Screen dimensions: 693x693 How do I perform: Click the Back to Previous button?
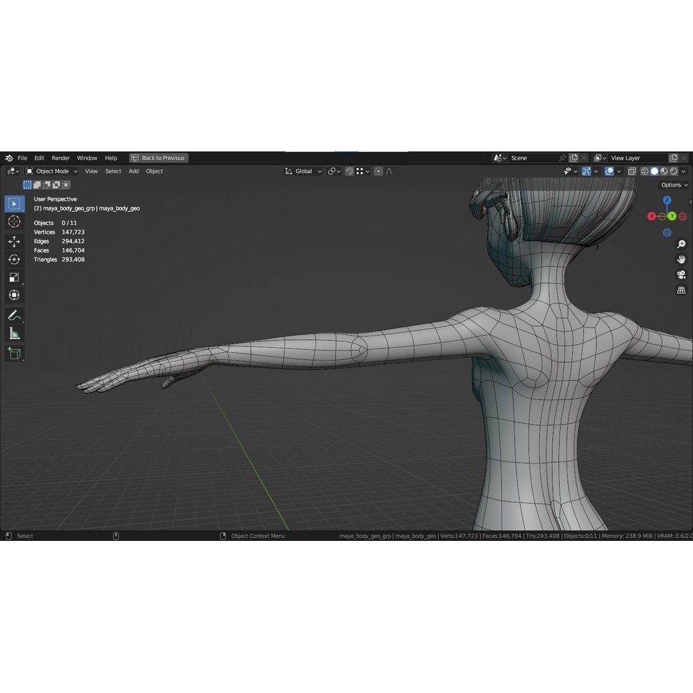[158, 158]
